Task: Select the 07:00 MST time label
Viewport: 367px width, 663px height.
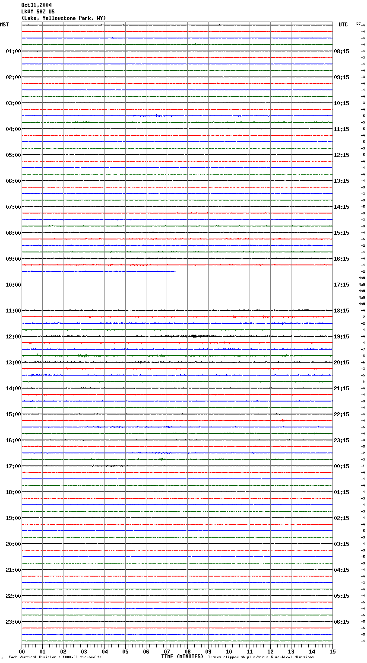Action: click(x=13, y=207)
